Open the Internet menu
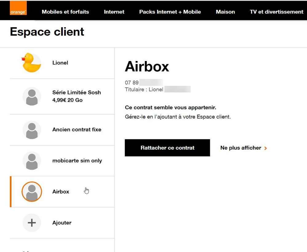 tap(114, 12)
